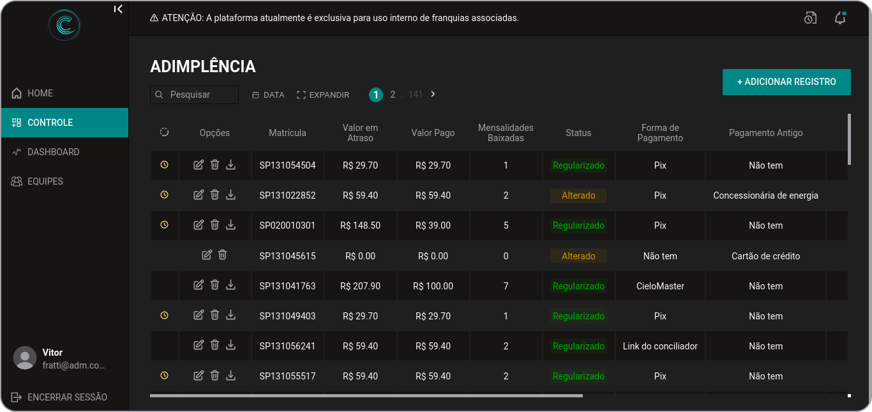Open the history clock icon in the top bar
This screenshot has width=872, height=412.
tap(810, 18)
